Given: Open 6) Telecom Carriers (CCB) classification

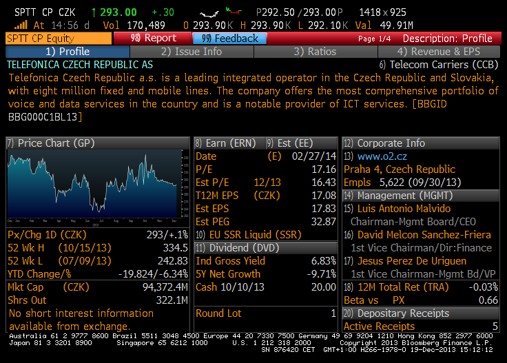Looking at the screenshot, I should 439,65.
